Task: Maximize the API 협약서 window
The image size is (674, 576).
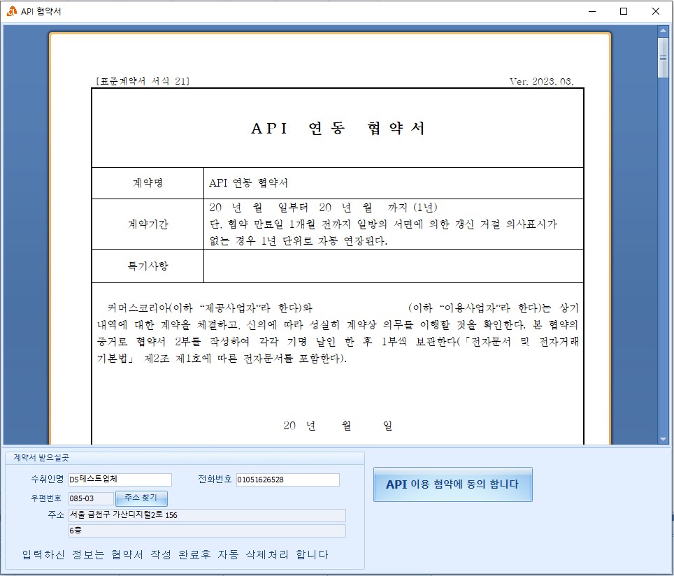Action: coord(624,11)
